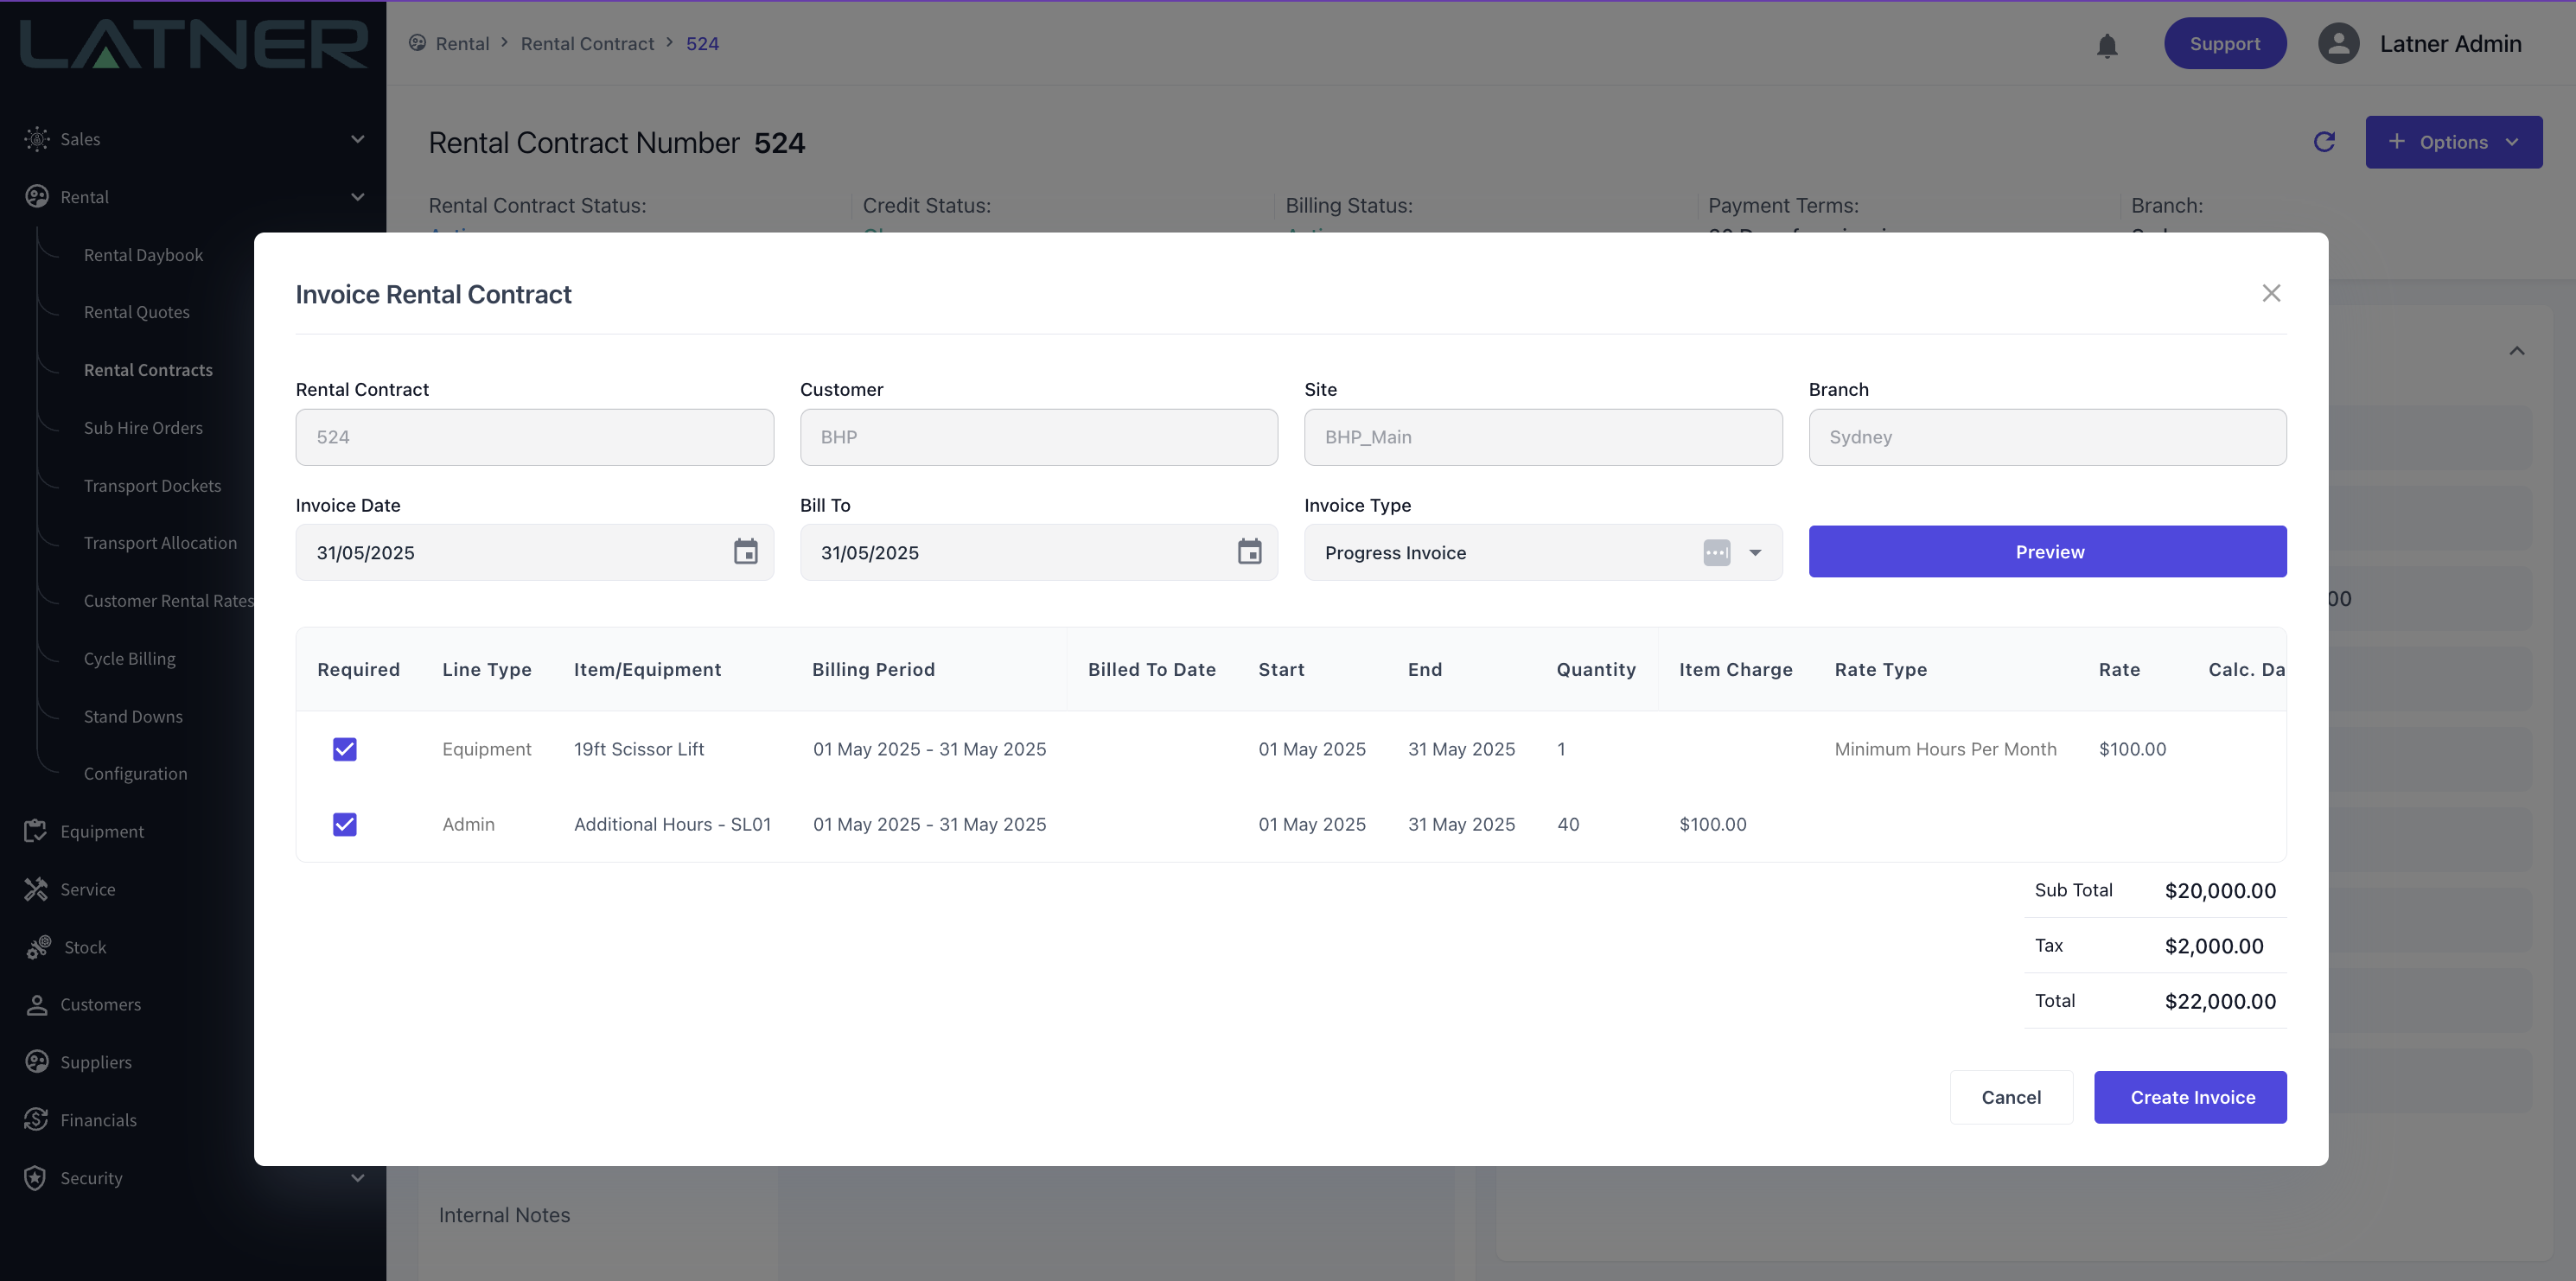The width and height of the screenshot is (2576, 1281).
Task: Click the Financials sidebar icon
Action: pos(36,1119)
